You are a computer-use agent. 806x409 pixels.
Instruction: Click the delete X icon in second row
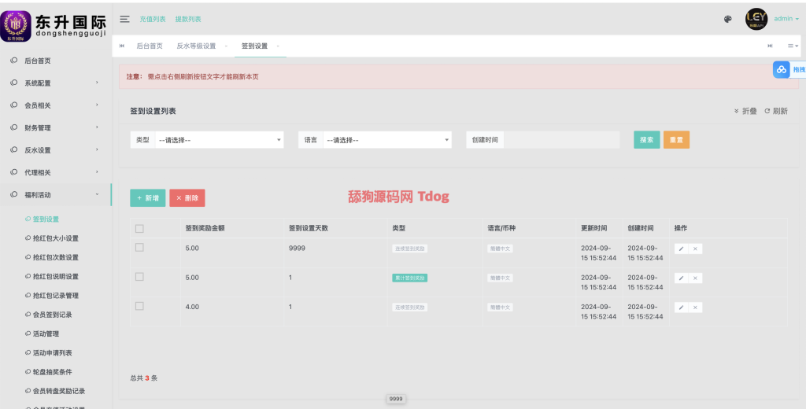pyautogui.click(x=695, y=278)
